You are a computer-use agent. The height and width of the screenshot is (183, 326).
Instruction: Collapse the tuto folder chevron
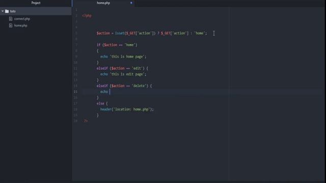point(3,11)
